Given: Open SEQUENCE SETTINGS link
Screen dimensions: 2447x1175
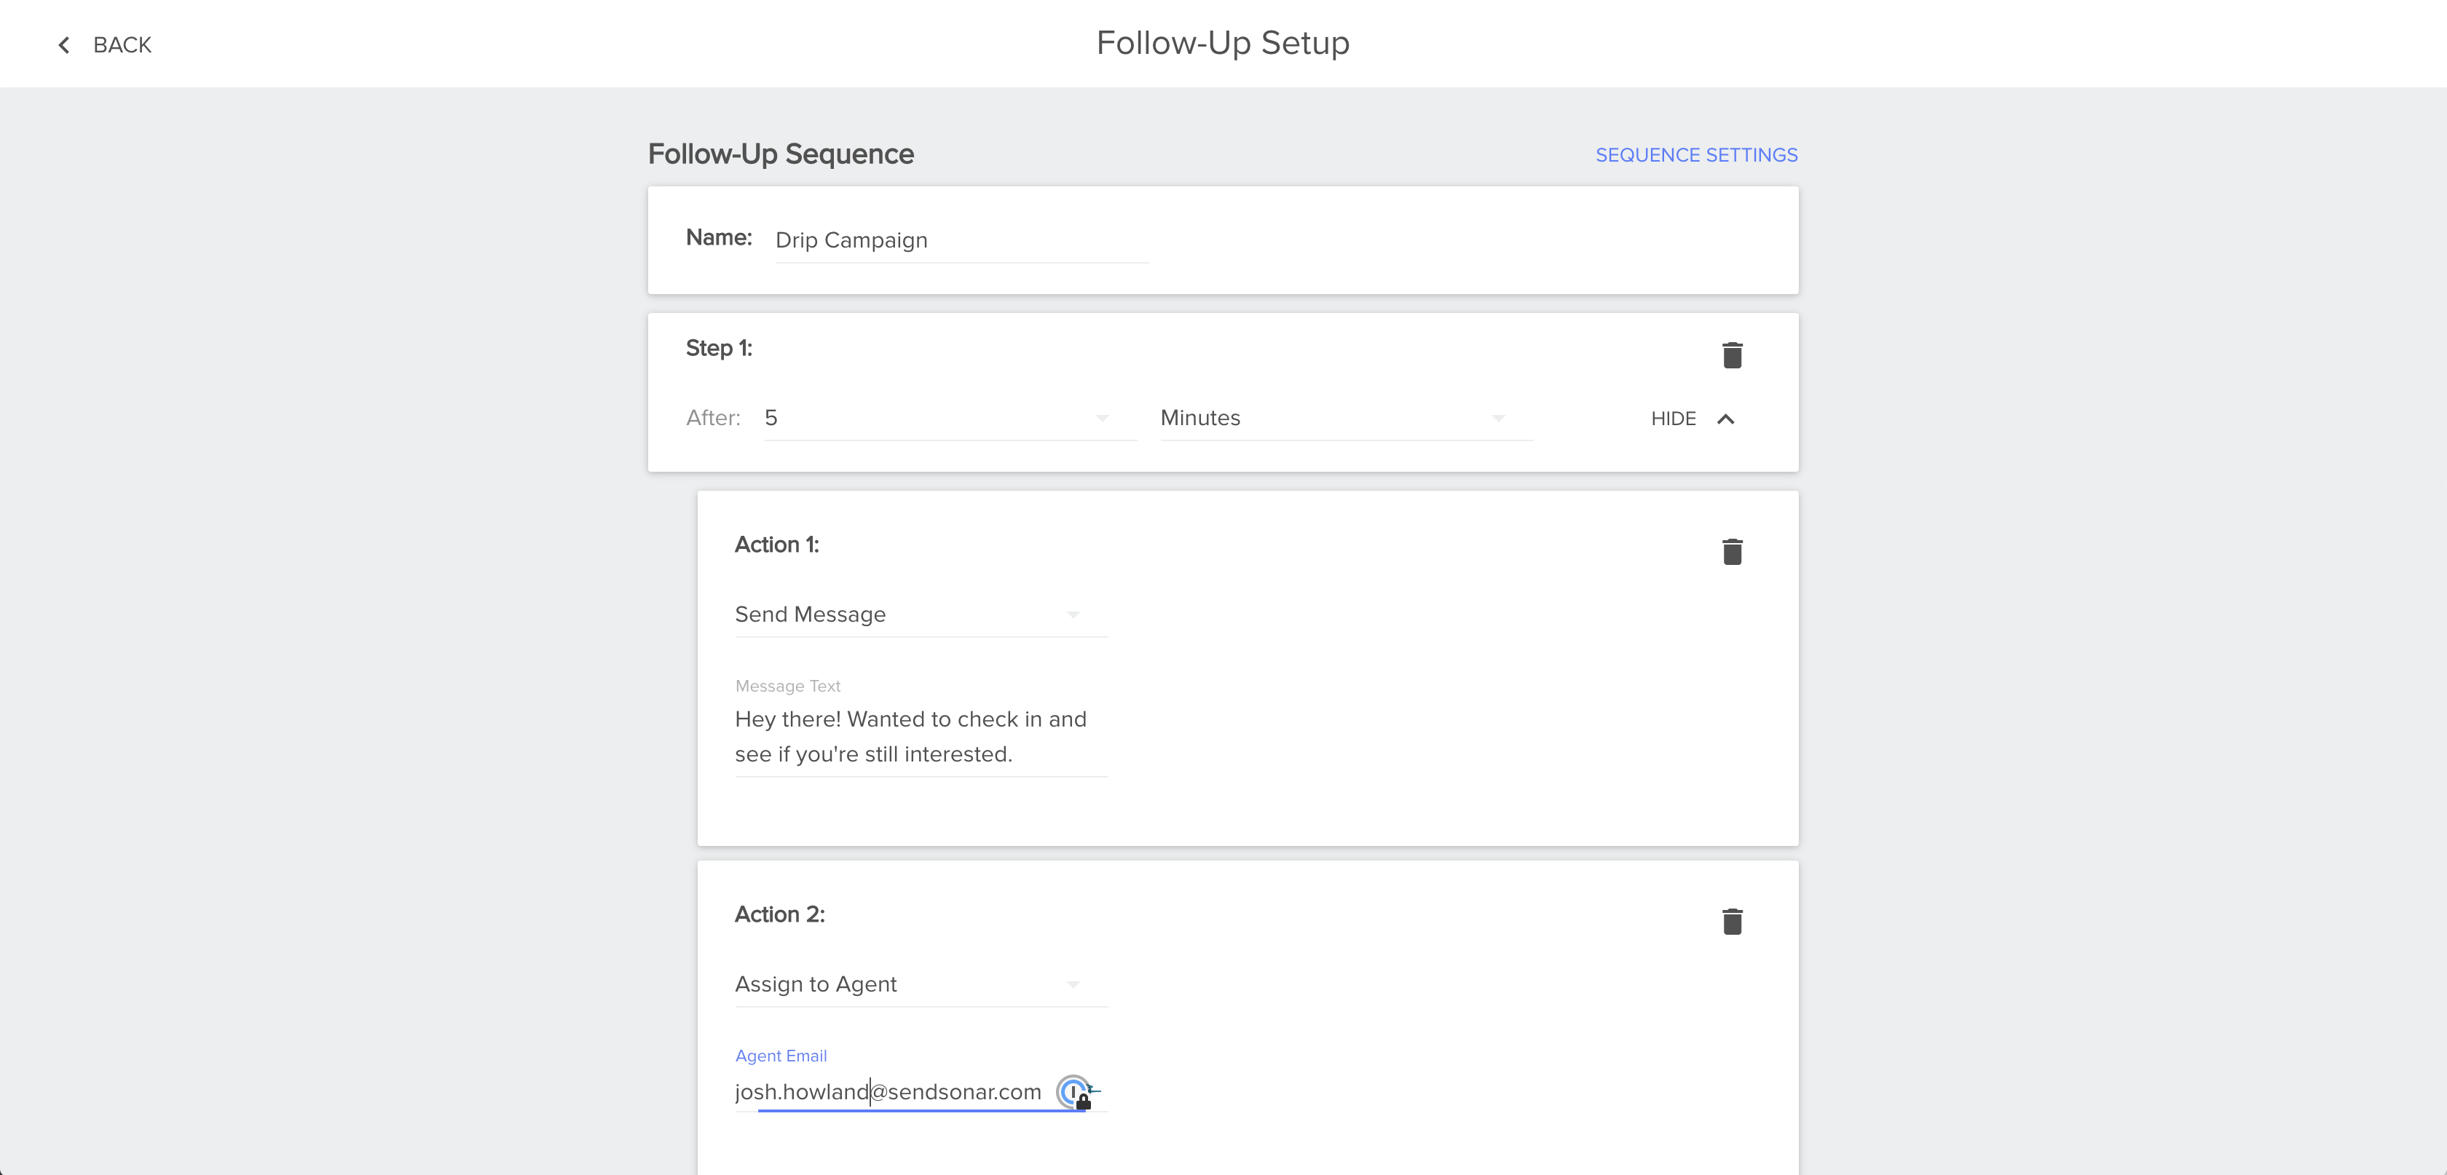Looking at the screenshot, I should [1695, 155].
